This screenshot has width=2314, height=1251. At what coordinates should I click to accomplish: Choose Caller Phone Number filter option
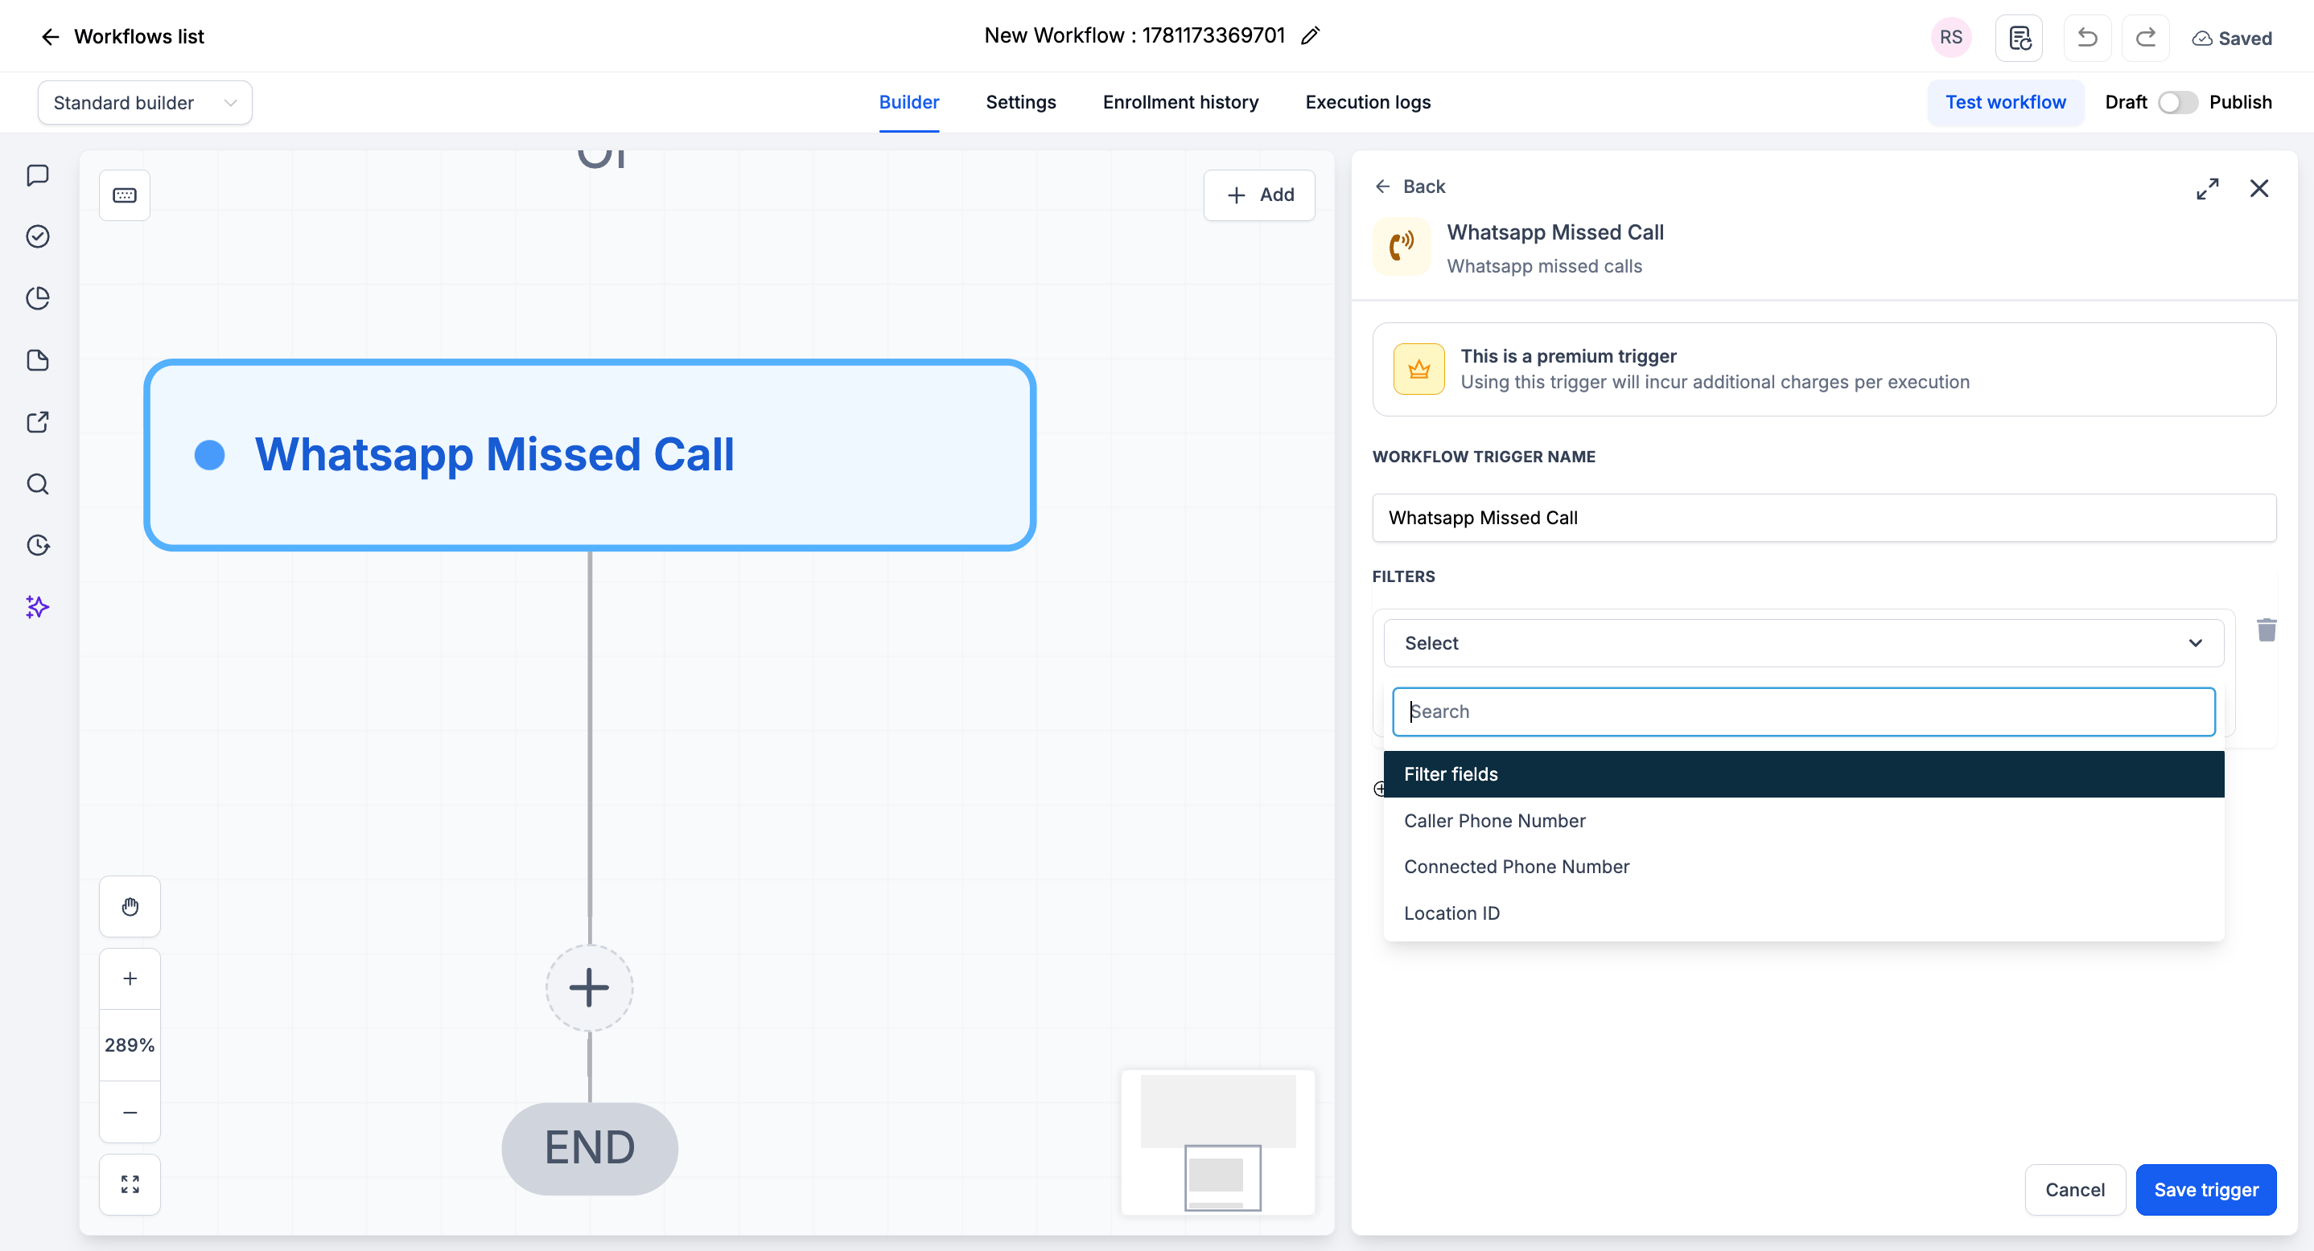(x=1804, y=820)
